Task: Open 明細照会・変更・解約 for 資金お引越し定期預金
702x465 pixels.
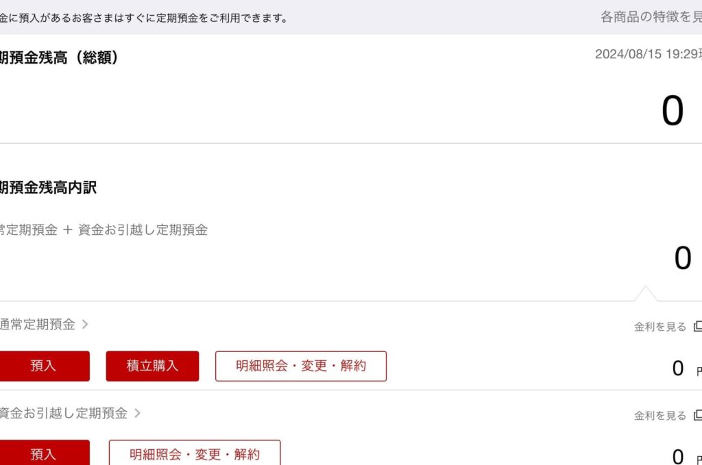Action: point(195,454)
